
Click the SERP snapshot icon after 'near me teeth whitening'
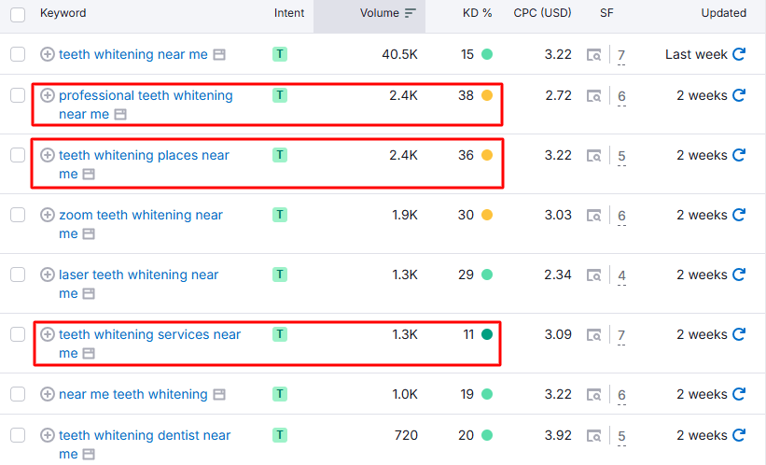[219, 395]
